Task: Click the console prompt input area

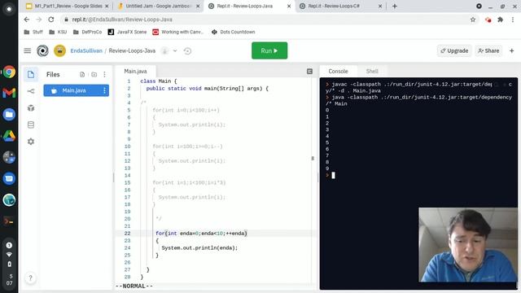Action: pyautogui.click(x=333, y=176)
